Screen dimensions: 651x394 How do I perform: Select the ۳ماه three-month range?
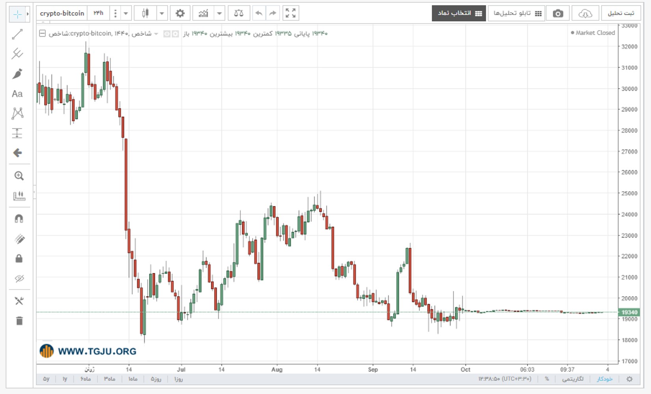110,379
